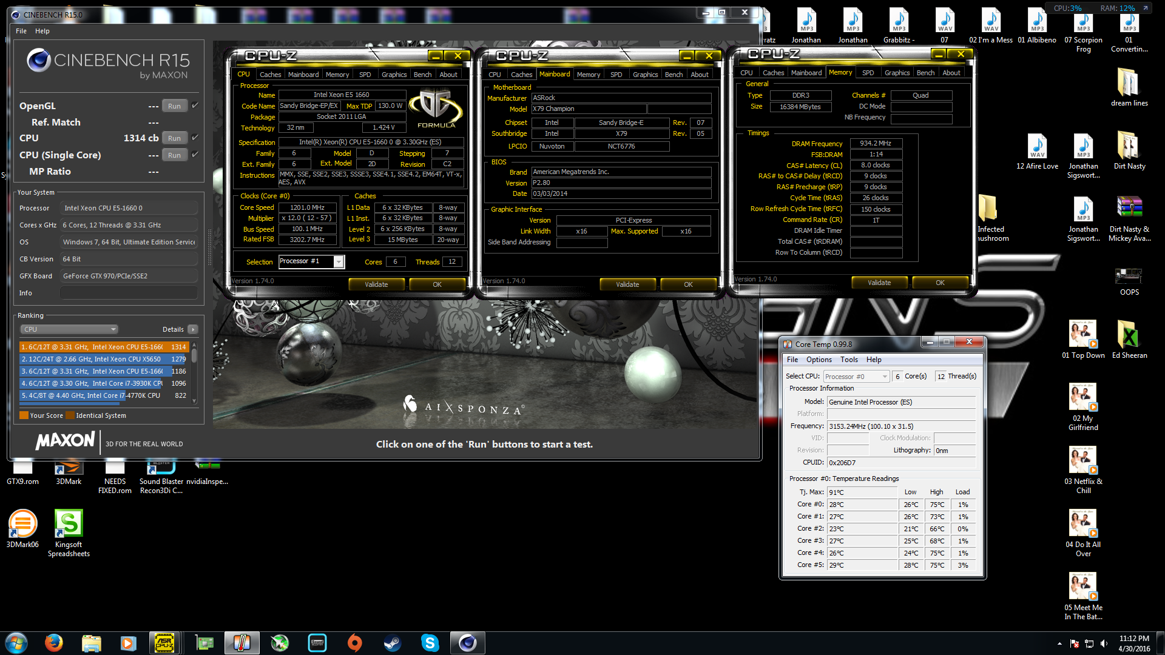Open the Ranking CPU dropdown in Cinebench

click(69, 329)
